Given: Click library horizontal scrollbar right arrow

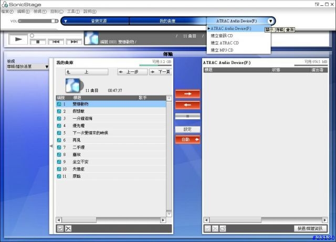Looking at the screenshot, I should 163,220.
